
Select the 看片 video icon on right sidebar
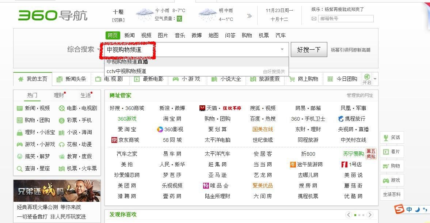387,151
